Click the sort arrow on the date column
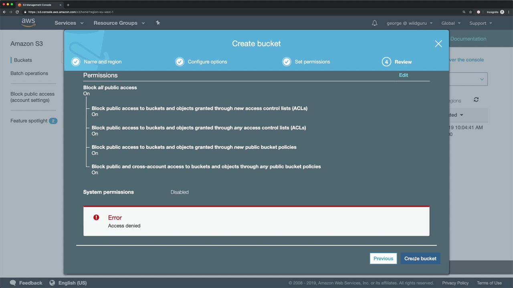 [461, 115]
